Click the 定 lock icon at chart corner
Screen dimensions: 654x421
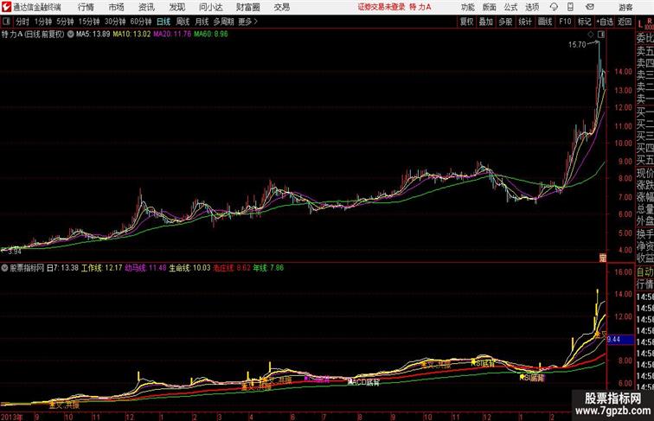pos(603,258)
